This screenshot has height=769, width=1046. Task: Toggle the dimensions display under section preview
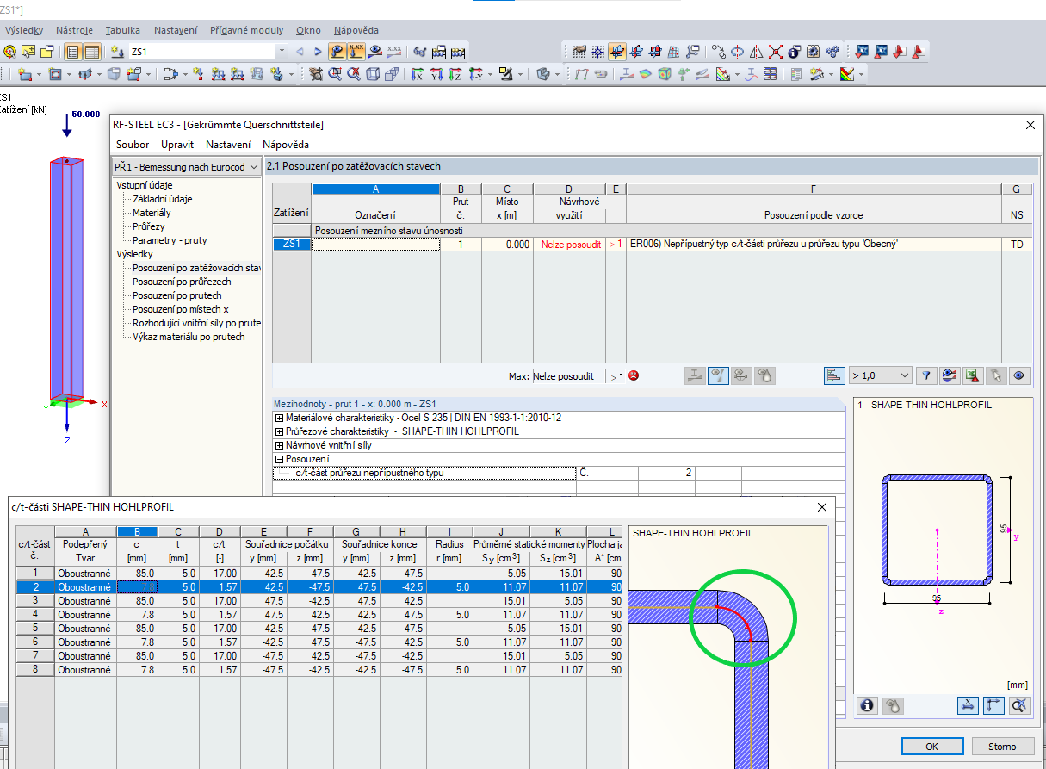(969, 705)
